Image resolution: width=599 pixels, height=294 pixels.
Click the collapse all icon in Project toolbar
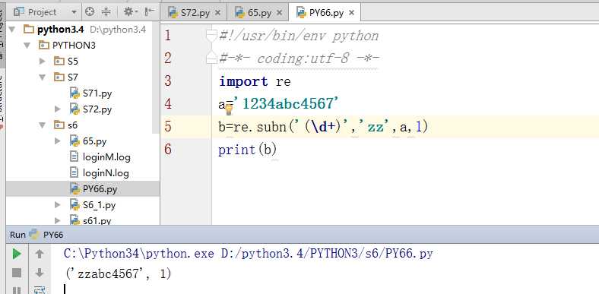(x=106, y=12)
